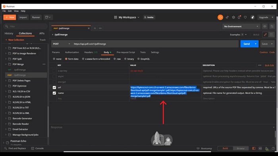
Task: Toggle sidebar panel layout icon in status bar
Action: tap(254, 148)
